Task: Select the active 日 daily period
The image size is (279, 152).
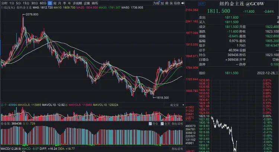Action: (49, 3)
